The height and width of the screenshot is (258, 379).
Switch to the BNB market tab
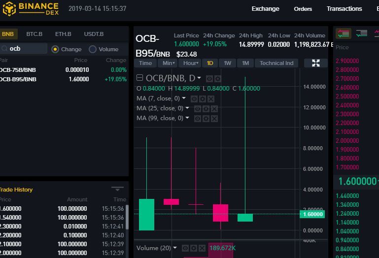click(x=8, y=34)
